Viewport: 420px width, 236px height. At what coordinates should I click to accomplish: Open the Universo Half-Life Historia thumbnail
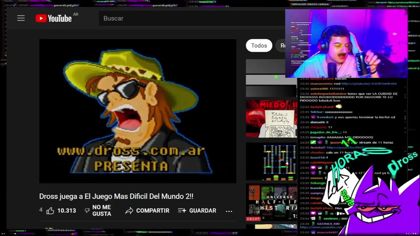pos(271,203)
